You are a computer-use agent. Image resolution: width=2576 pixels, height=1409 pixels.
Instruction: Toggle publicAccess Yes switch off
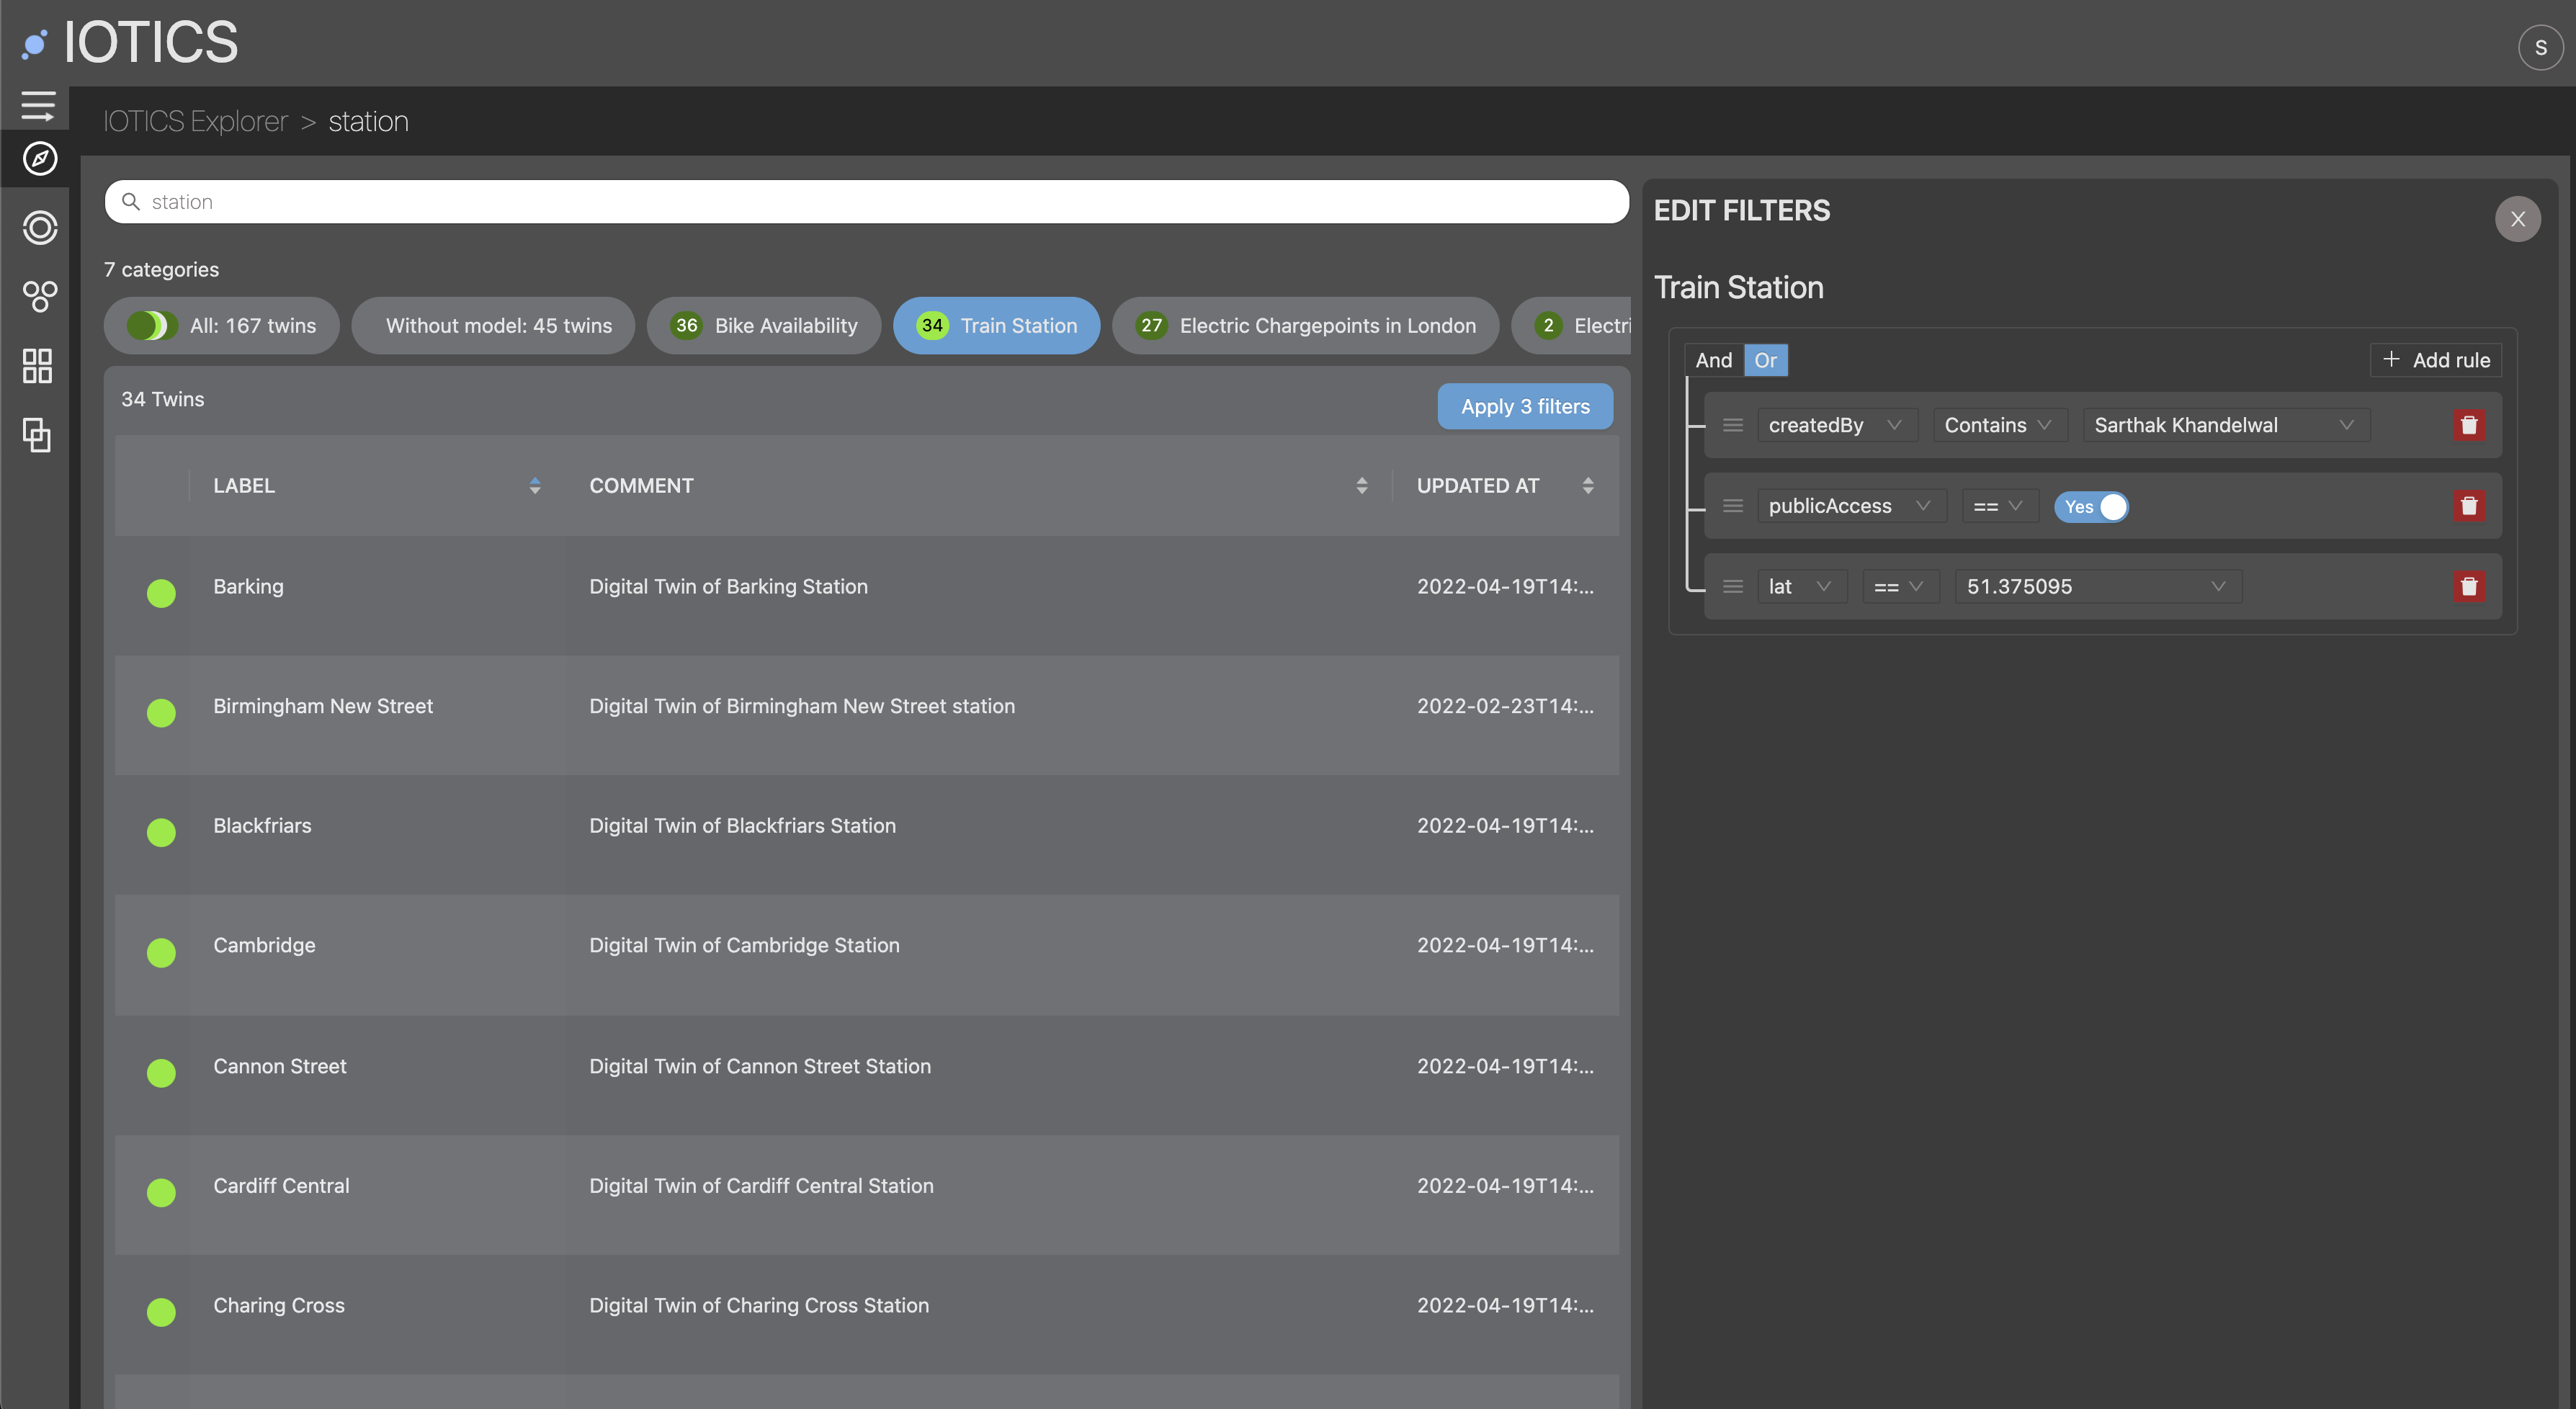(x=2090, y=506)
